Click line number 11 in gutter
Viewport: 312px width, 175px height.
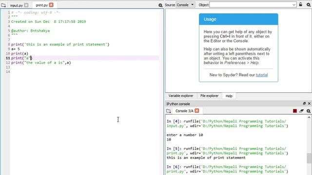point(8,58)
